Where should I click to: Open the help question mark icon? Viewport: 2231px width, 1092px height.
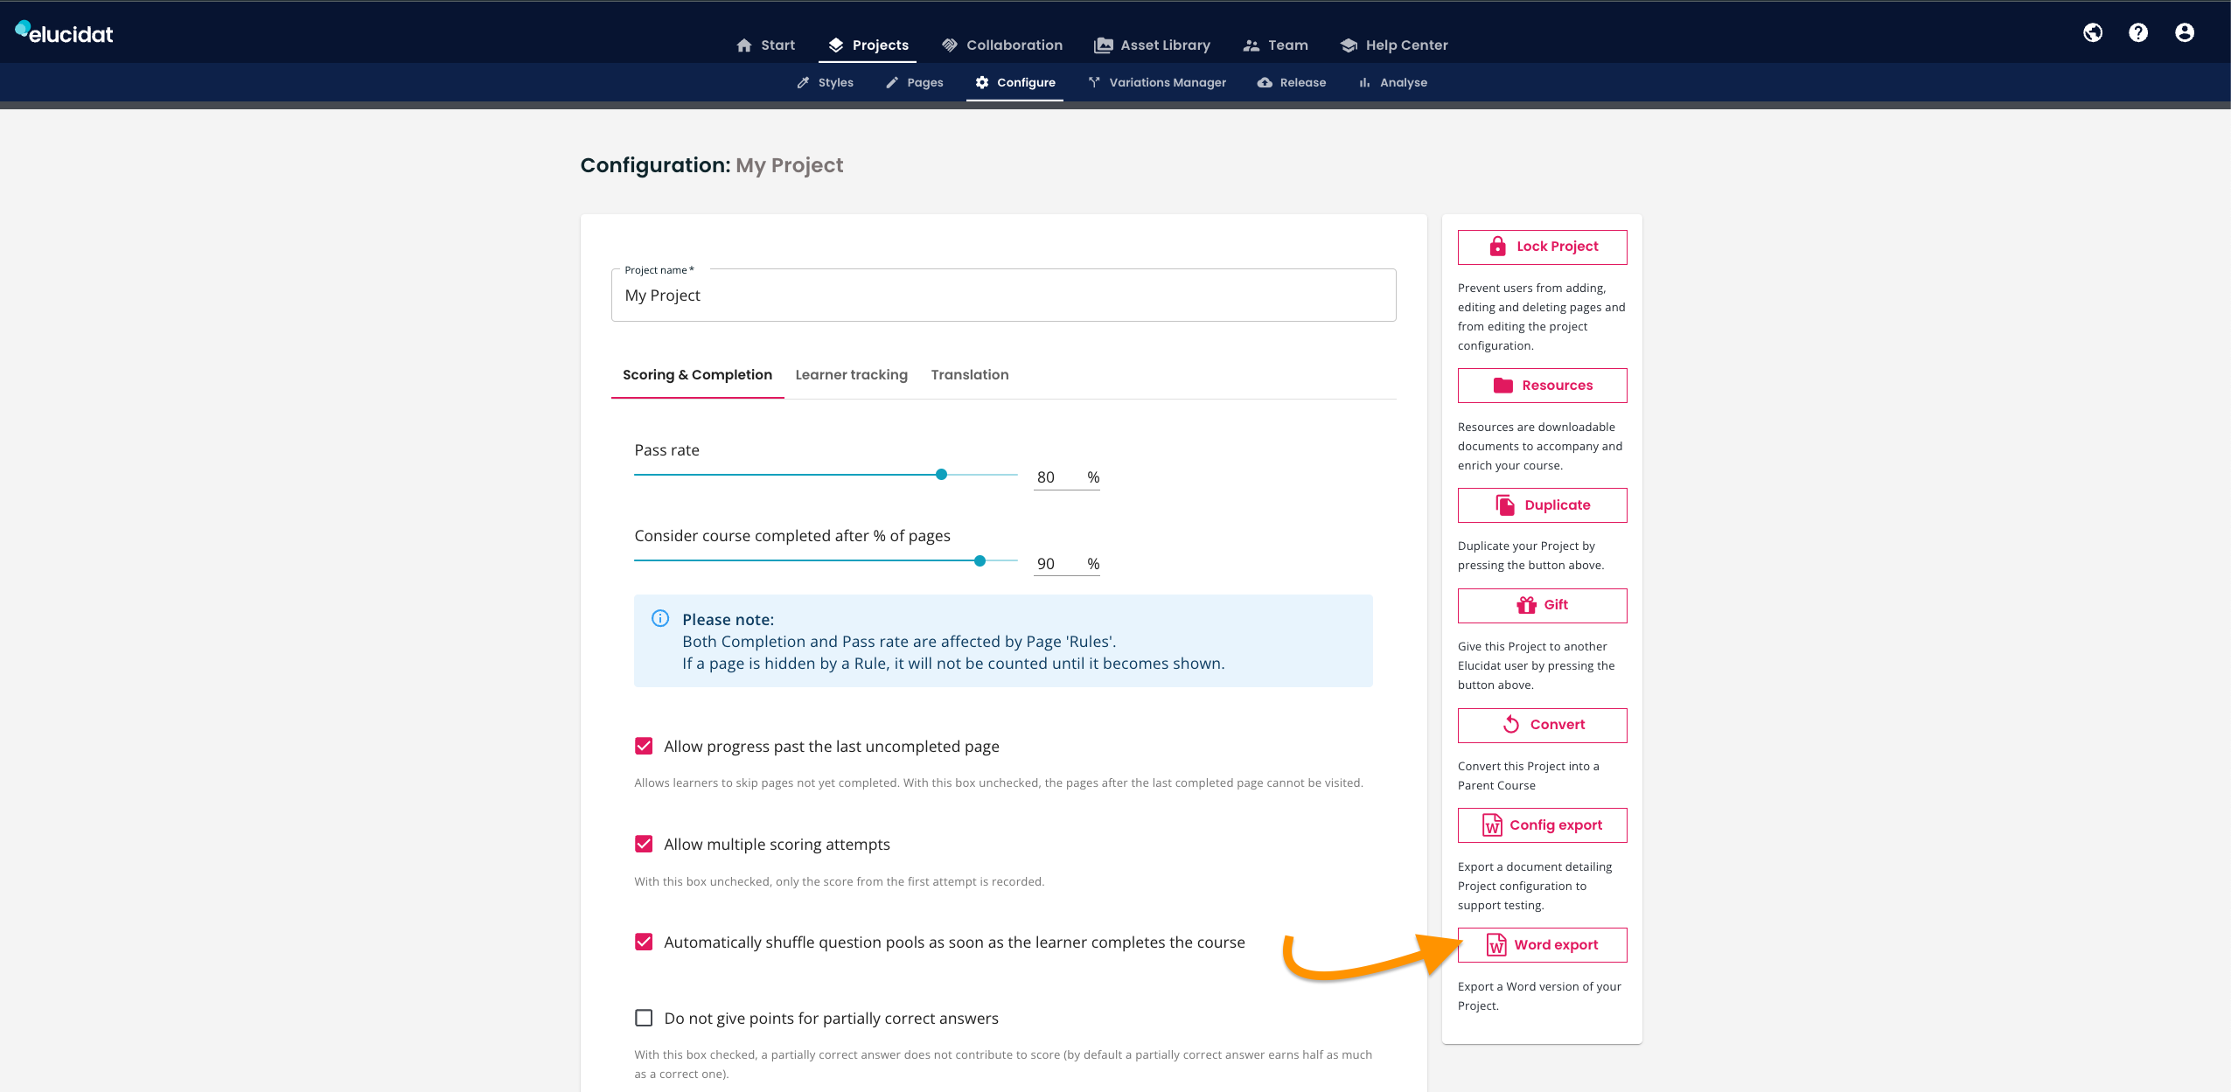click(x=2138, y=32)
